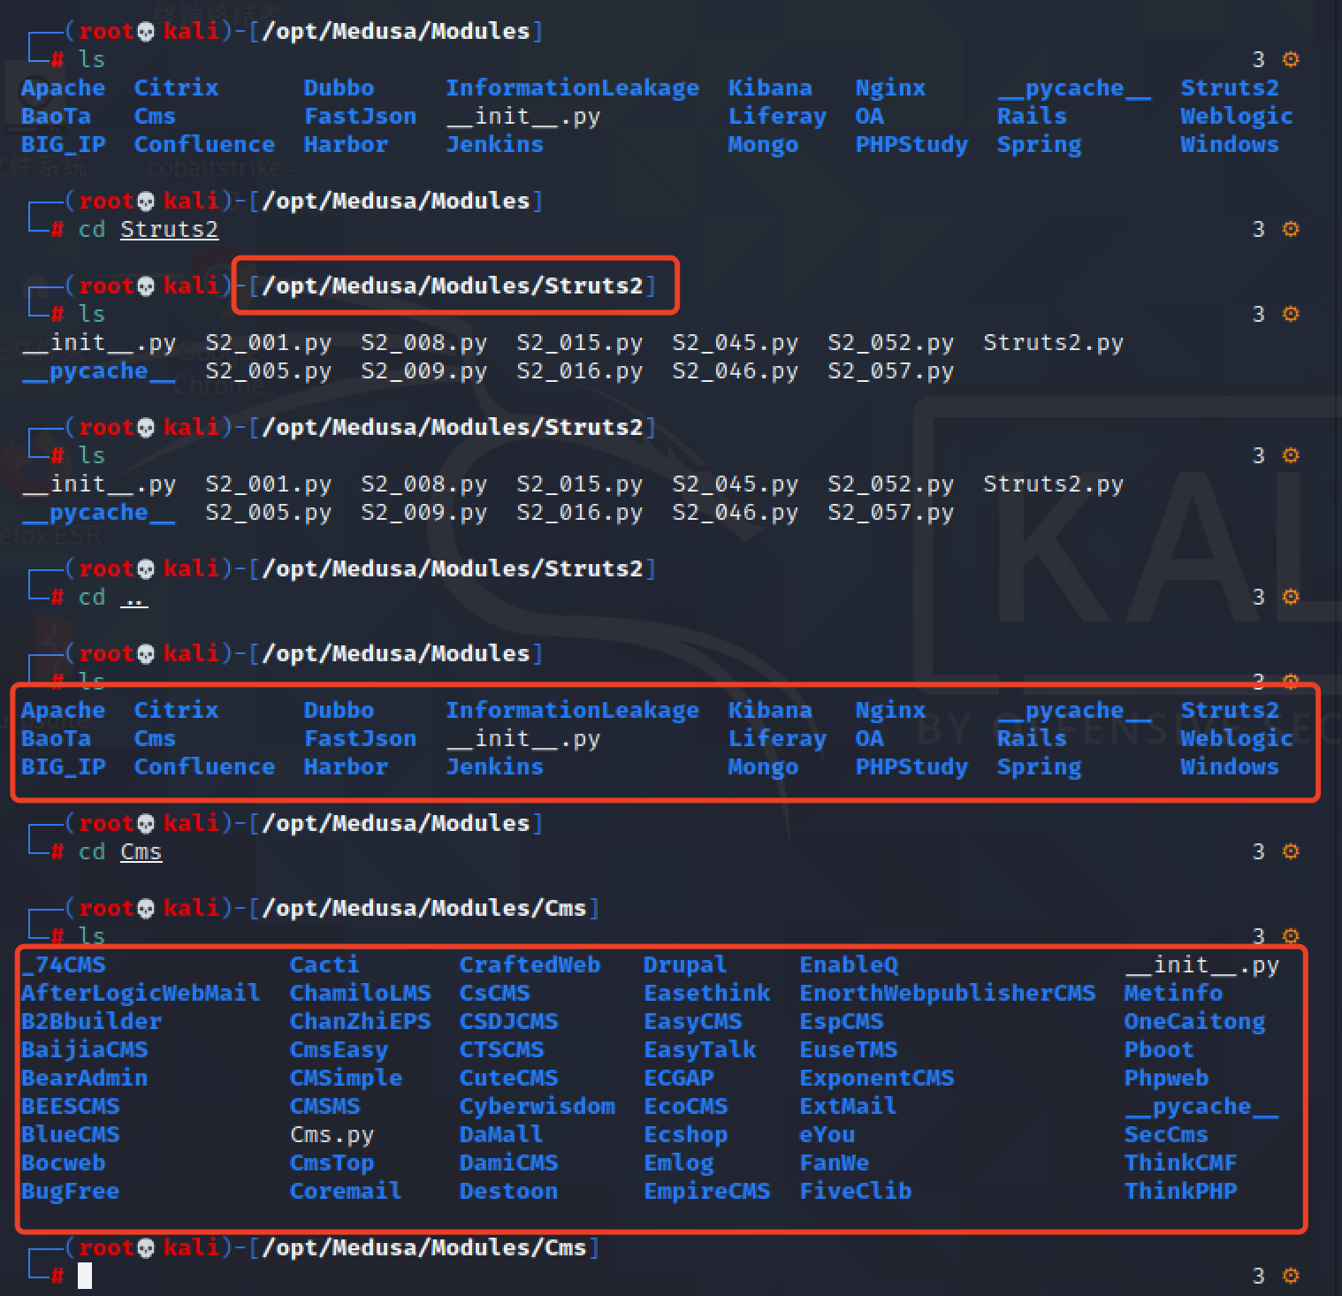Click the FiveClib directory name
Image resolution: width=1342 pixels, height=1296 pixels.
[856, 1192]
